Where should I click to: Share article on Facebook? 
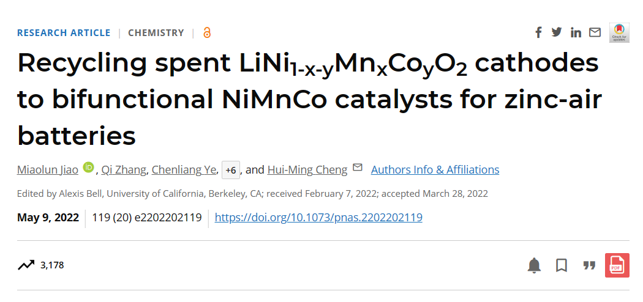(538, 32)
